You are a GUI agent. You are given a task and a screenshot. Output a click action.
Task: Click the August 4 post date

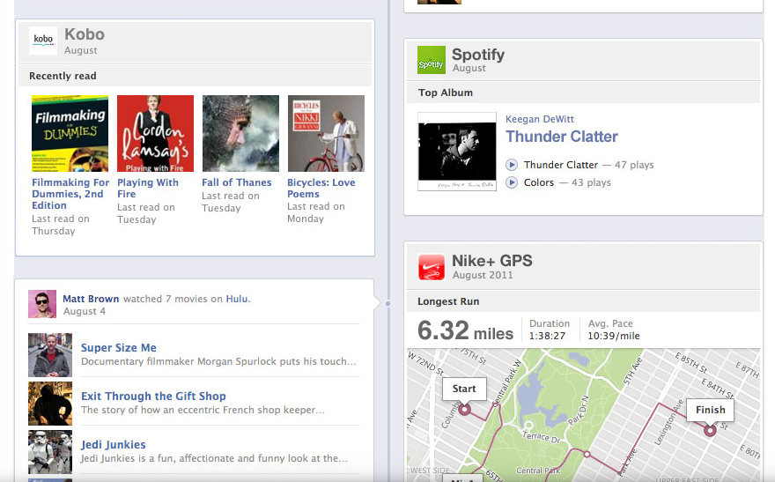85,311
